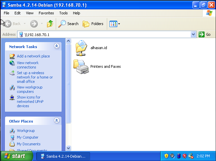
Task: Click the task pane scroll up arrow
Action: [x=68, y=41]
